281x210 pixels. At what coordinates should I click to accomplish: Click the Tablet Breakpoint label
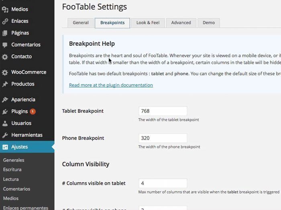pyautogui.click(x=83, y=111)
